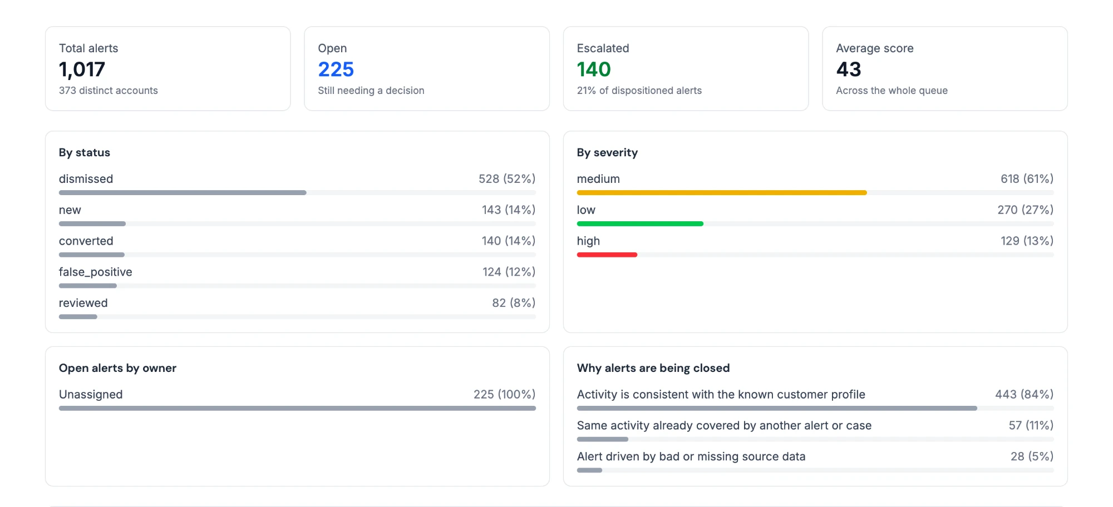Click the 'high' severity label
Screen dimensions: 1113x507
[588, 241]
